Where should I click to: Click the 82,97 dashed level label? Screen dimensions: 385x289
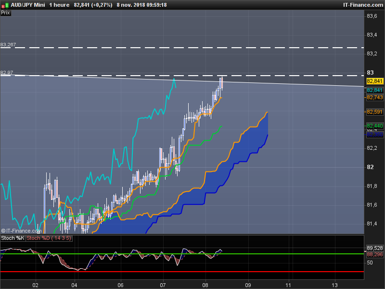7,73
